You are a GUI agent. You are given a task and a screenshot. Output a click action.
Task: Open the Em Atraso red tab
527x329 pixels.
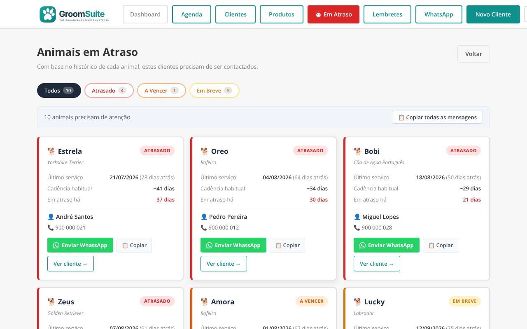click(333, 14)
